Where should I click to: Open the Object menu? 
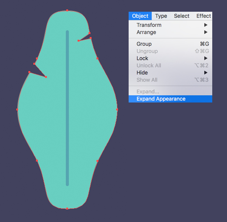coord(140,16)
